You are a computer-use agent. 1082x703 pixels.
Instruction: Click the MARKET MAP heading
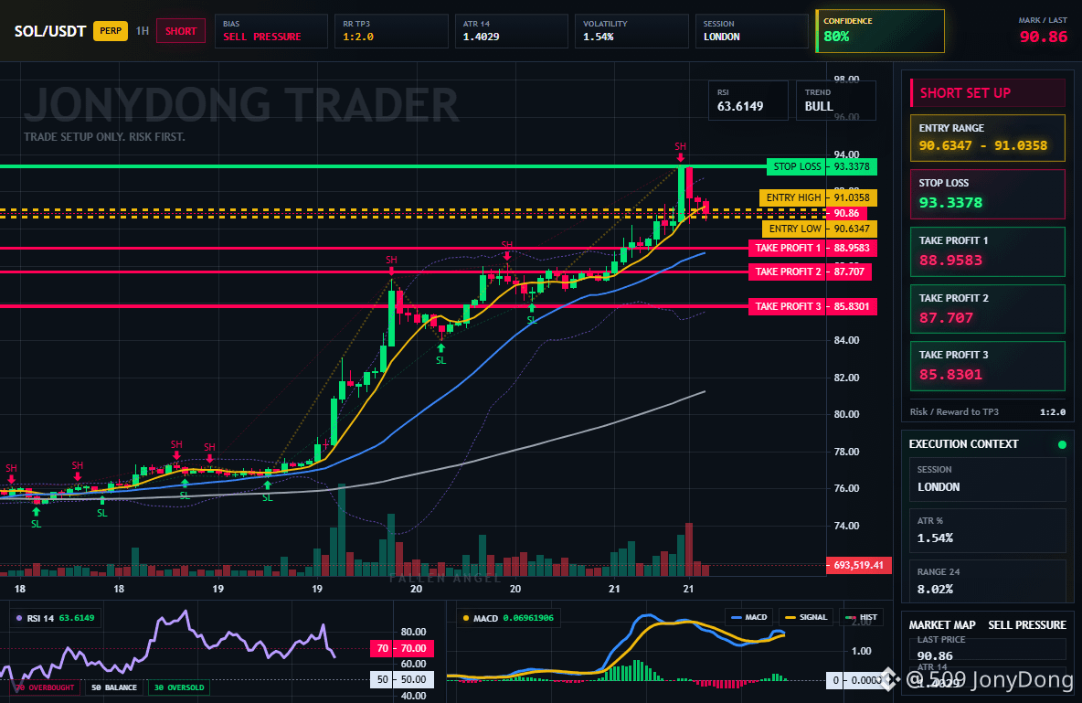tap(942, 625)
